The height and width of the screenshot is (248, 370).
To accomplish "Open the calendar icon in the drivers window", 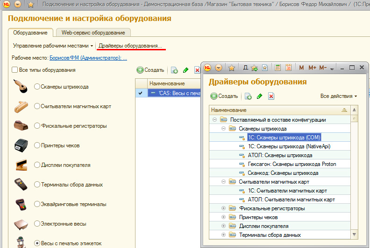I will [288, 68].
